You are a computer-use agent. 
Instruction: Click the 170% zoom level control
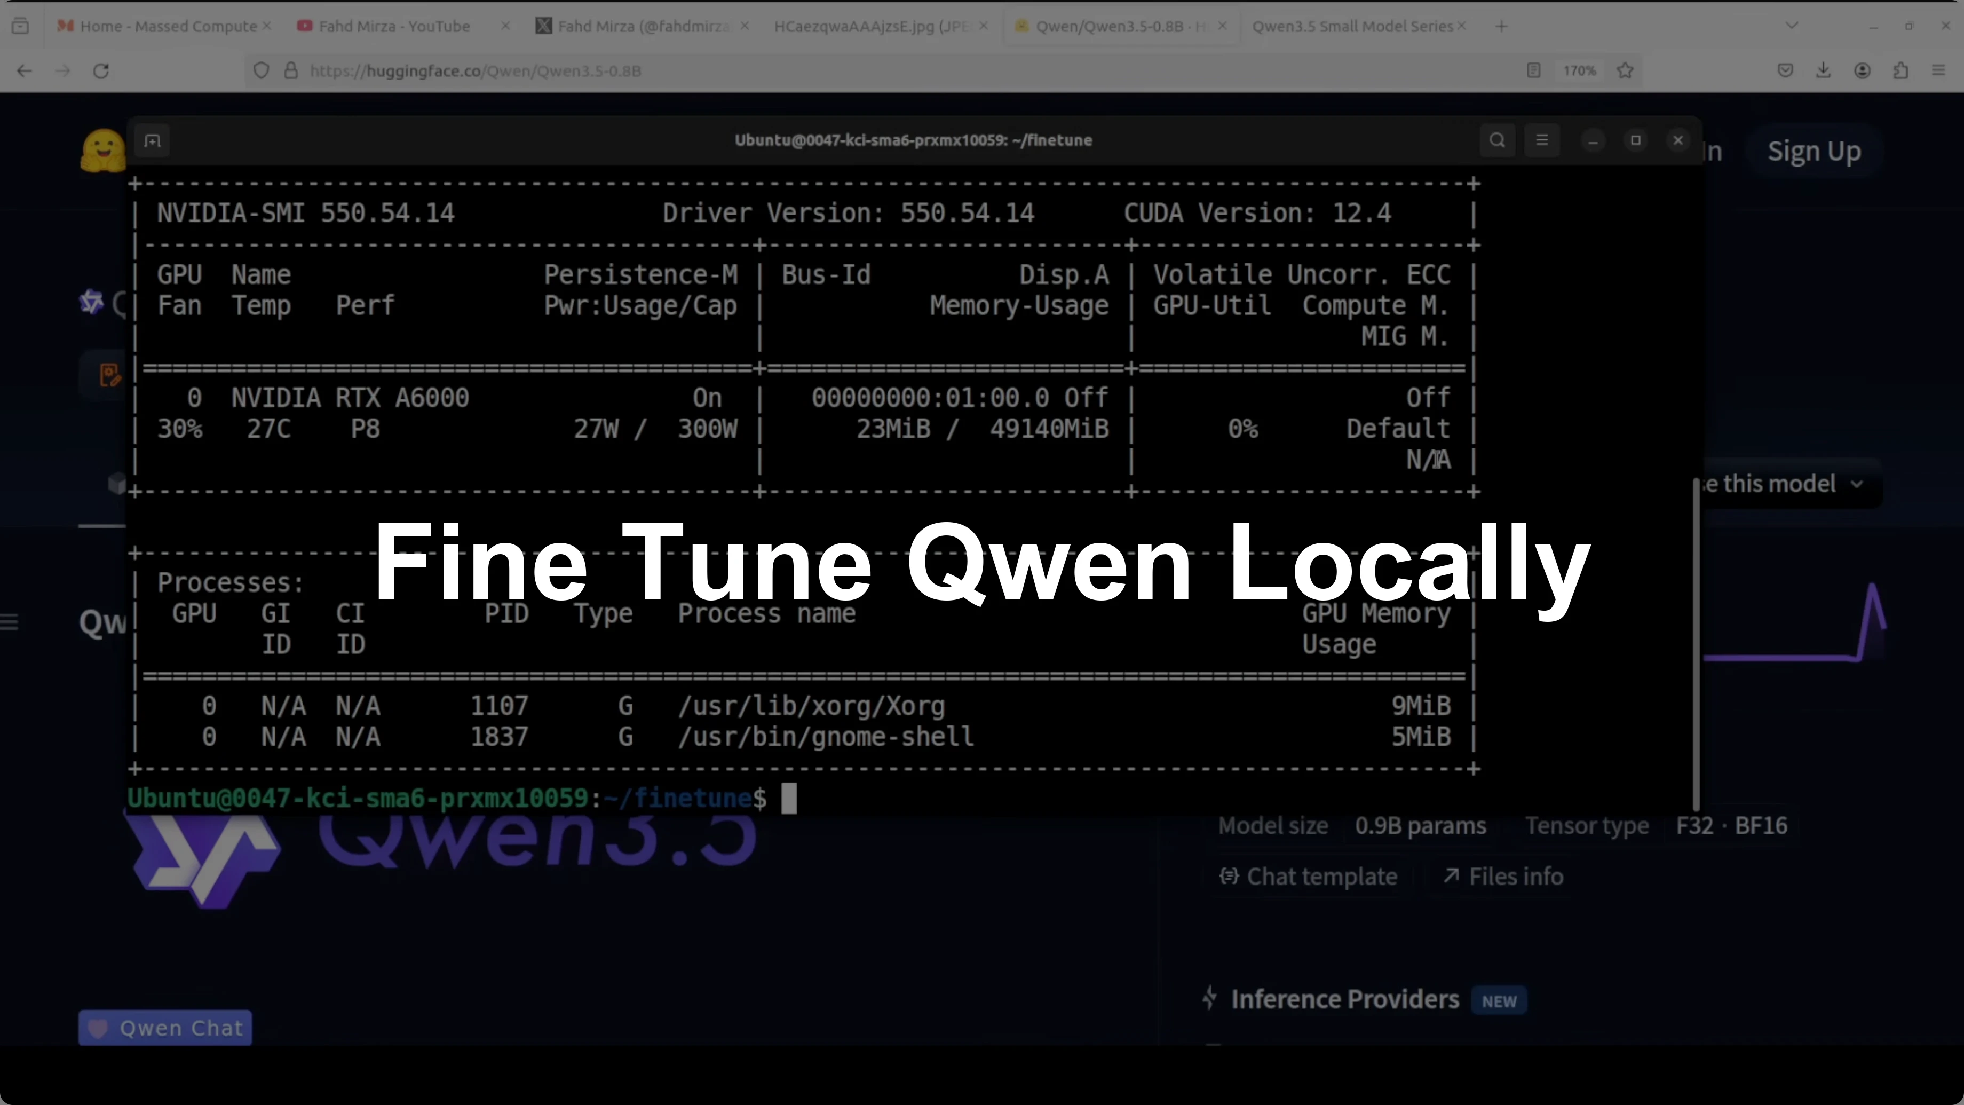point(1579,70)
